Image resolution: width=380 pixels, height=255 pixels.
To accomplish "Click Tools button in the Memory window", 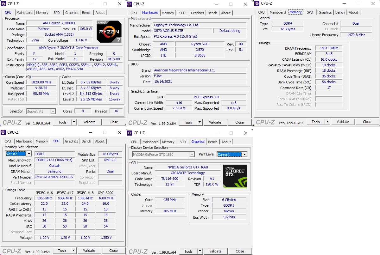I will coord(316,122).
